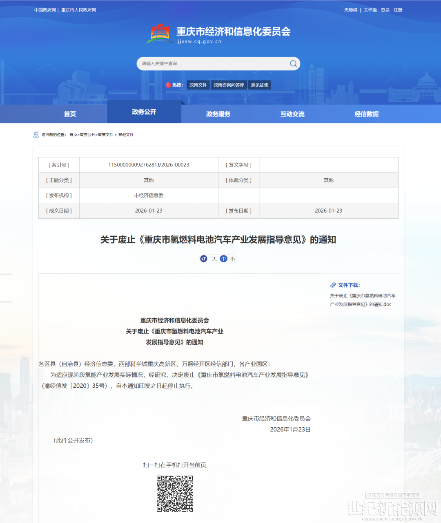
Task: Select medium font size 中
Action: 223,259
